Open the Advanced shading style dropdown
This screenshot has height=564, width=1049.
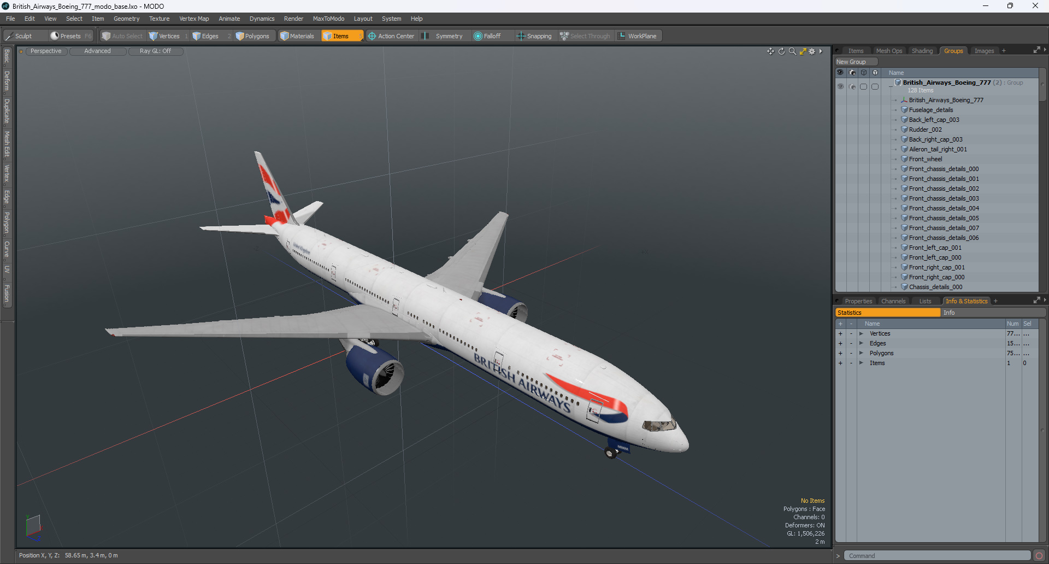(97, 51)
